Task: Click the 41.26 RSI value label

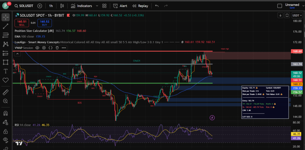Action: coord(296,138)
